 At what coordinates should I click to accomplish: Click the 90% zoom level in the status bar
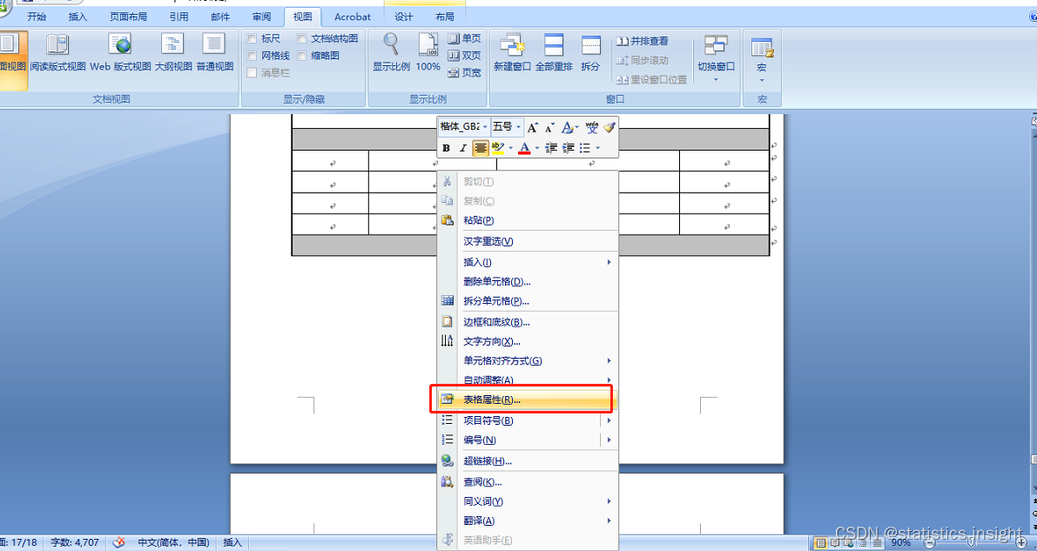pyautogui.click(x=901, y=542)
